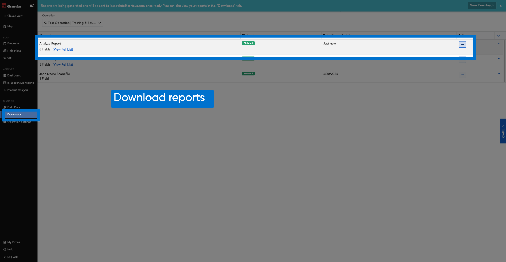
Task: Open the Field Plans page
Action: [x=14, y=51]
